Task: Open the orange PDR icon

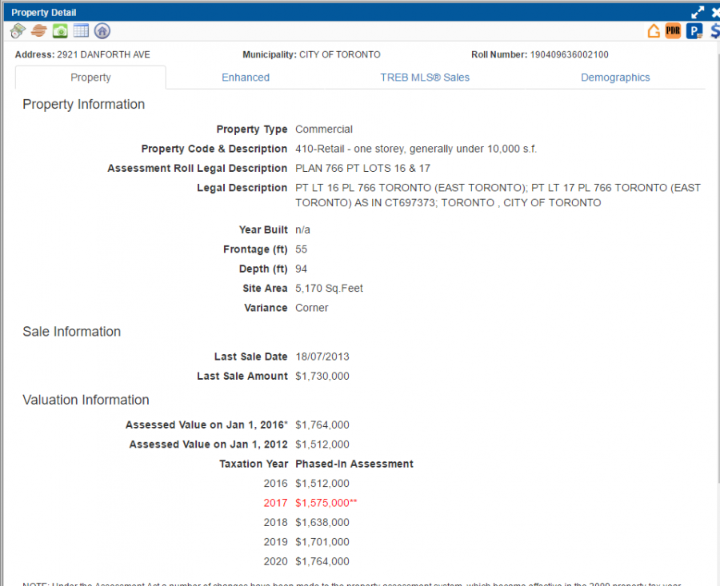Action: pos(673,30)
